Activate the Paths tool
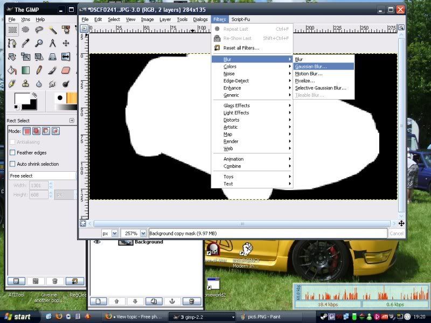The height and width of the screenshot is (323, 431). 12,43
